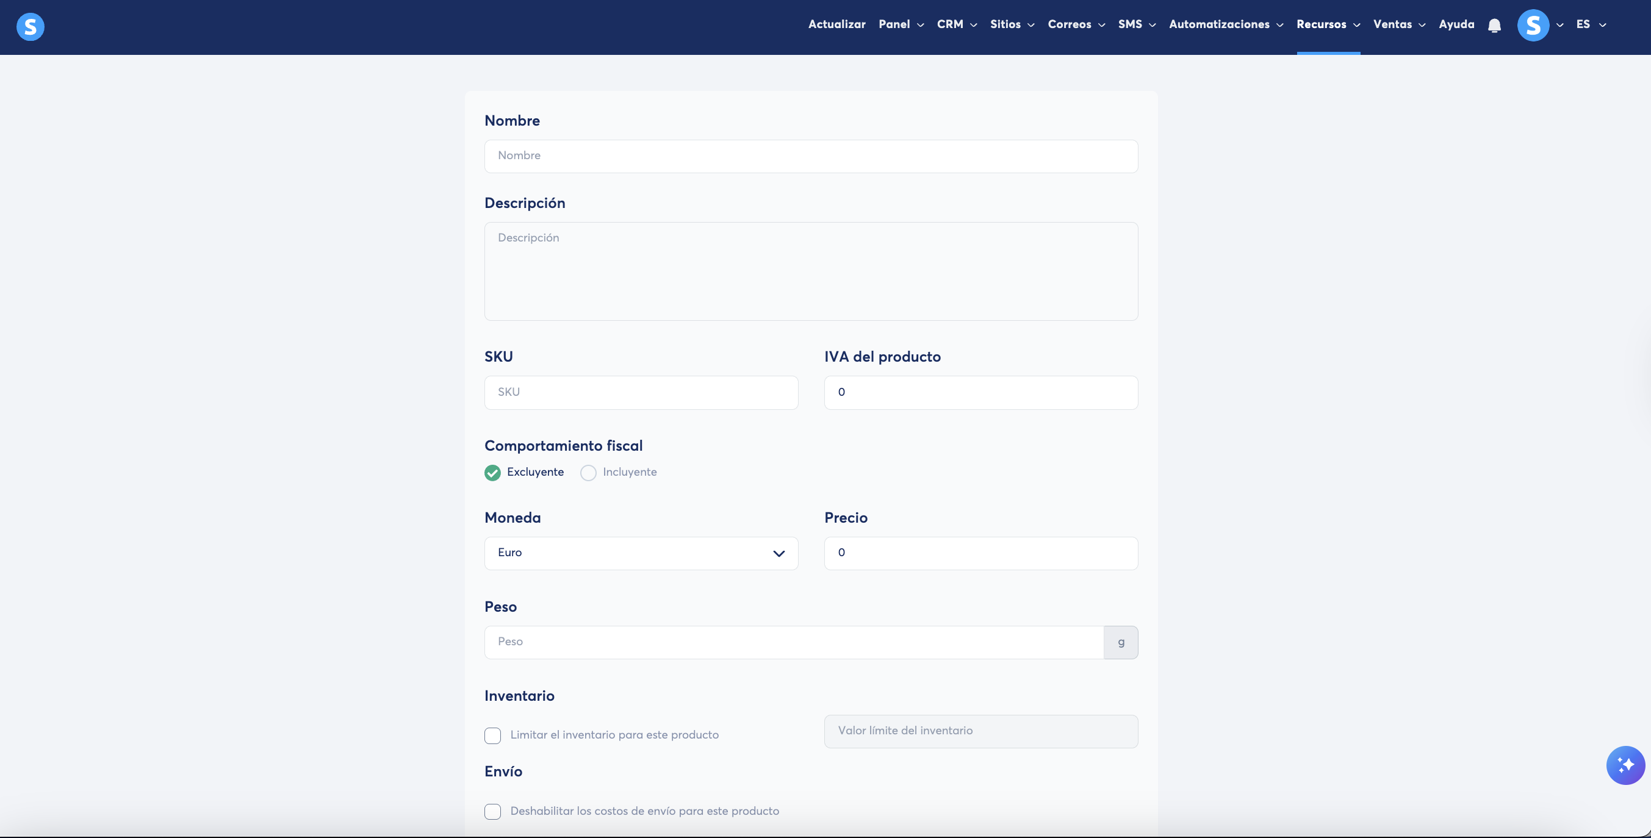
Task: Open the Recursos menu
Action: [x=1328, y=24]
